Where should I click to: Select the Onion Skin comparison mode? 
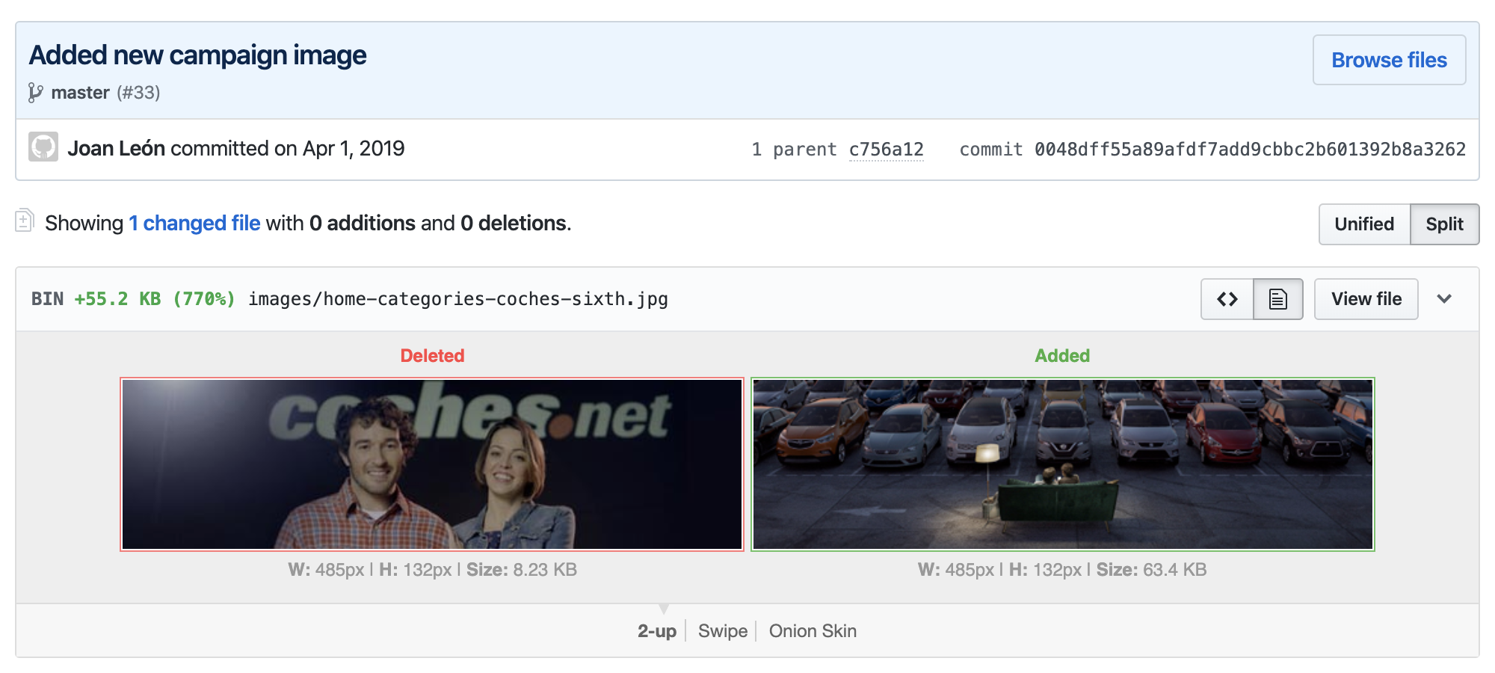[x=813, y=631]
